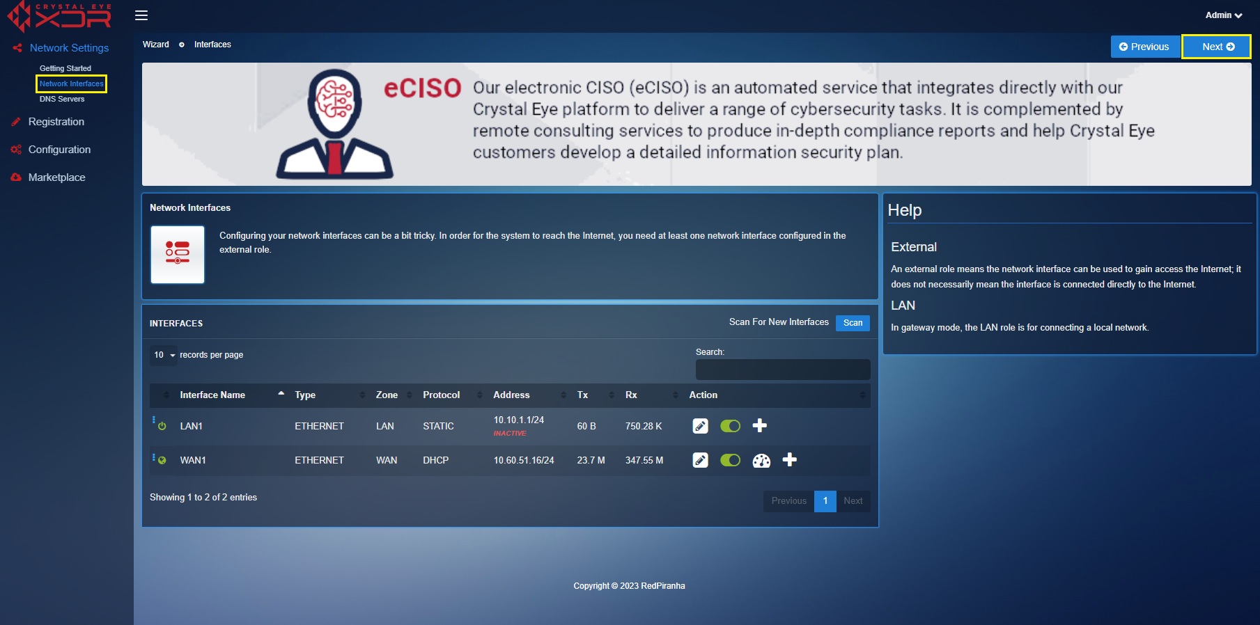Image resolution: width=1260 pixels, height=625 pixels.
Task: Click the STATIC protocol cell
Action: click(439, 426)
